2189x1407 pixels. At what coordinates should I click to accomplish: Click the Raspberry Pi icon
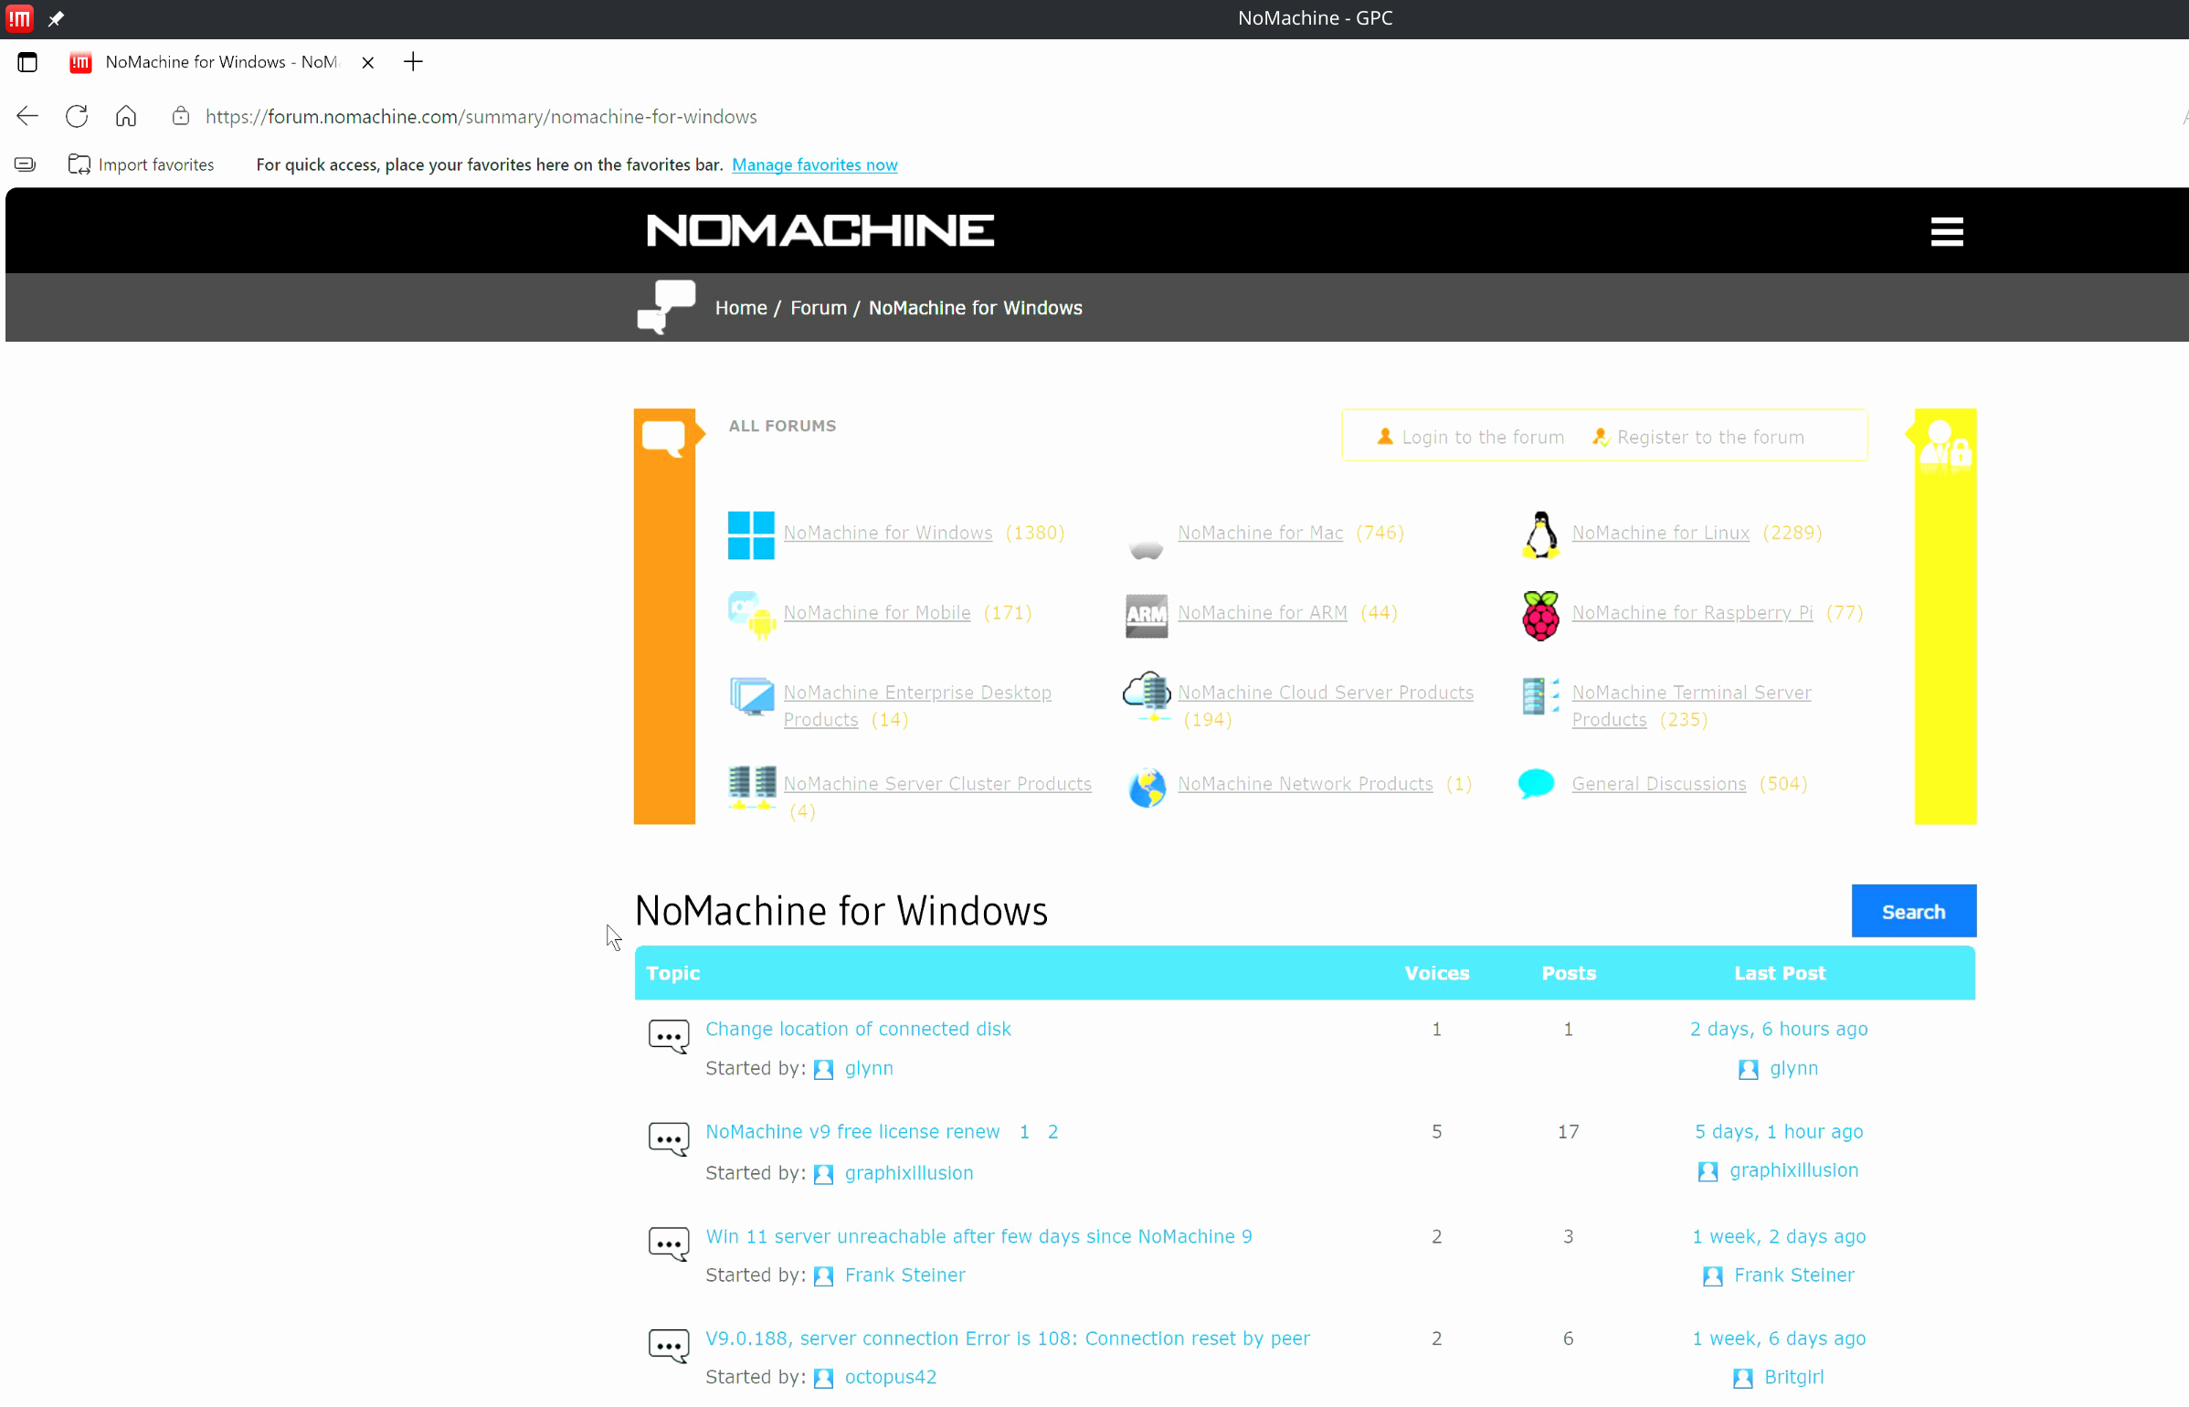(1541, 615)
